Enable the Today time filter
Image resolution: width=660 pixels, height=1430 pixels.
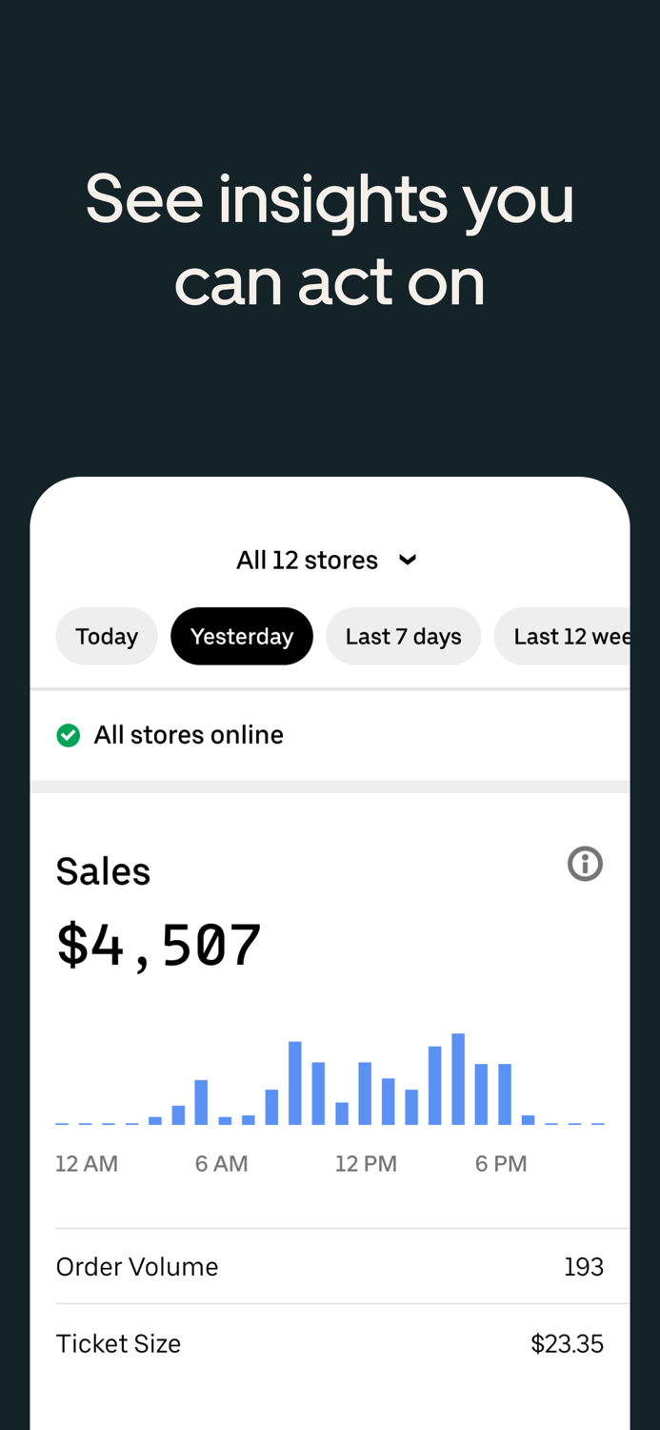pos(107,636)
